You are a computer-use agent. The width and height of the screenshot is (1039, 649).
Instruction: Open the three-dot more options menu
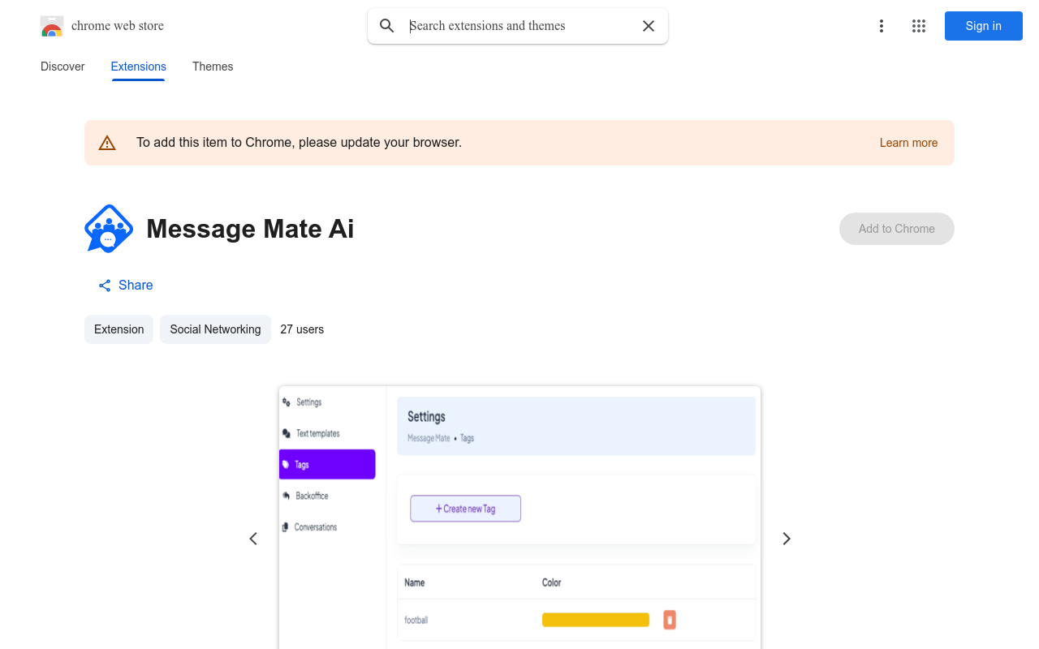(882, 26)
